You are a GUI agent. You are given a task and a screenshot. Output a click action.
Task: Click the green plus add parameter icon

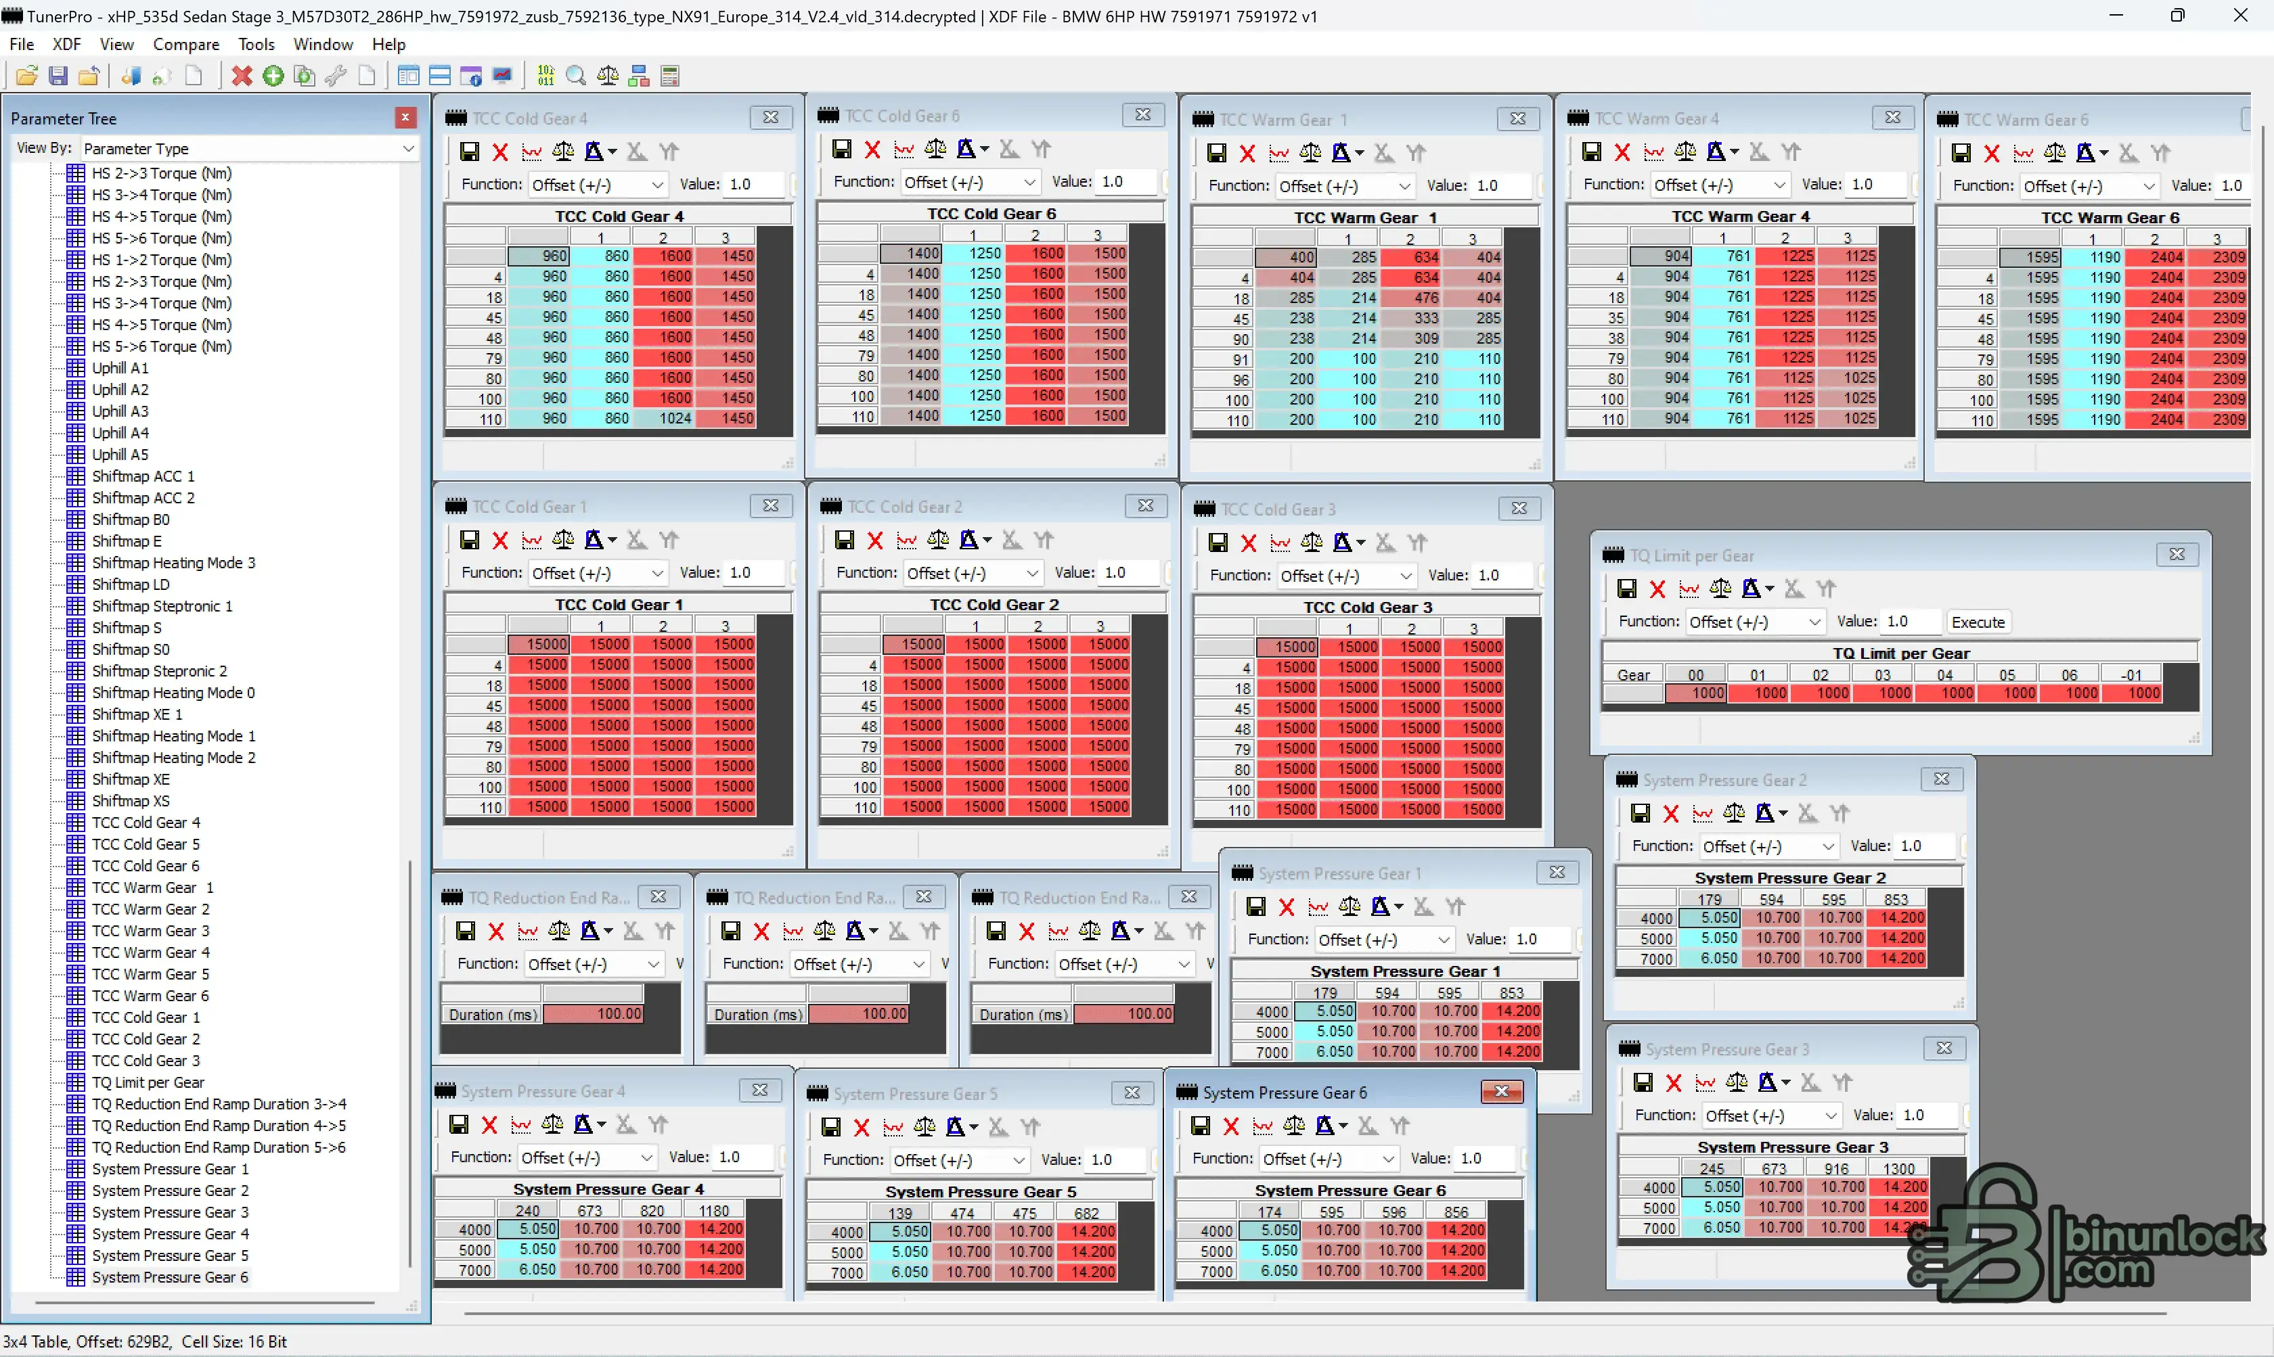pyautogui.click(x=273, y=76)
